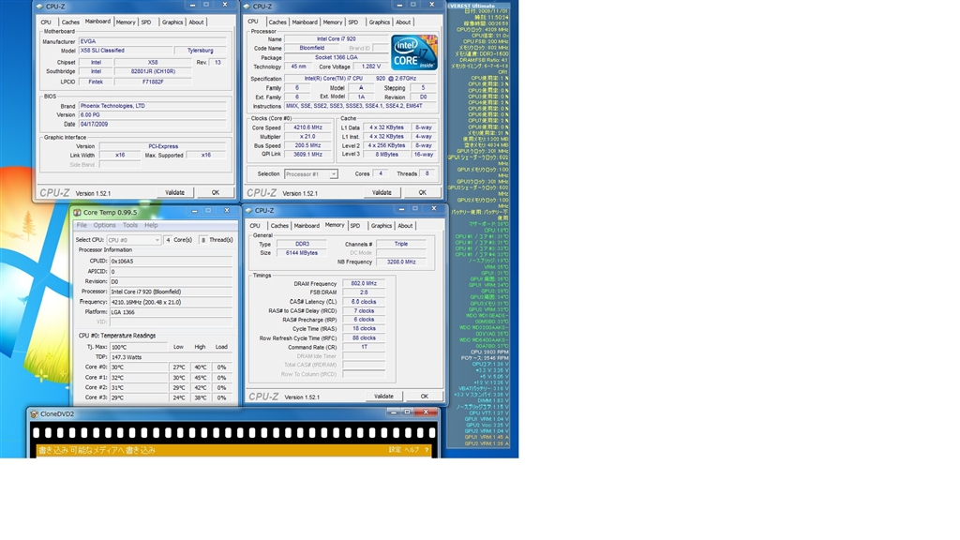Open the Graphics tab in the processor CPU-Z window
Viewport: 960px width, 540px height.
[x=379, y=22]
